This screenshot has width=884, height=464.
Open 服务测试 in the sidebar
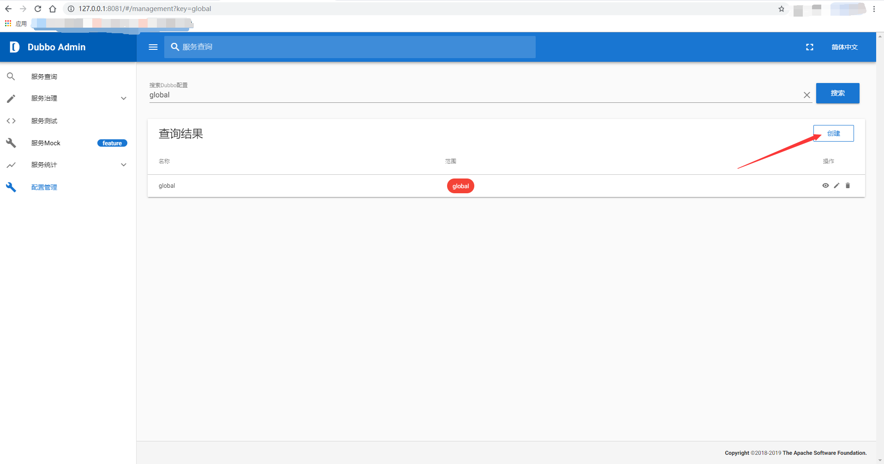(44, 121)
